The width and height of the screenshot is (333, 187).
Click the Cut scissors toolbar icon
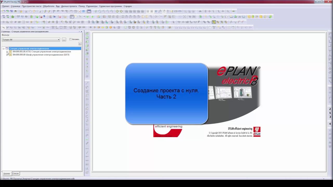pyautogui.click(x=26, y=11)
